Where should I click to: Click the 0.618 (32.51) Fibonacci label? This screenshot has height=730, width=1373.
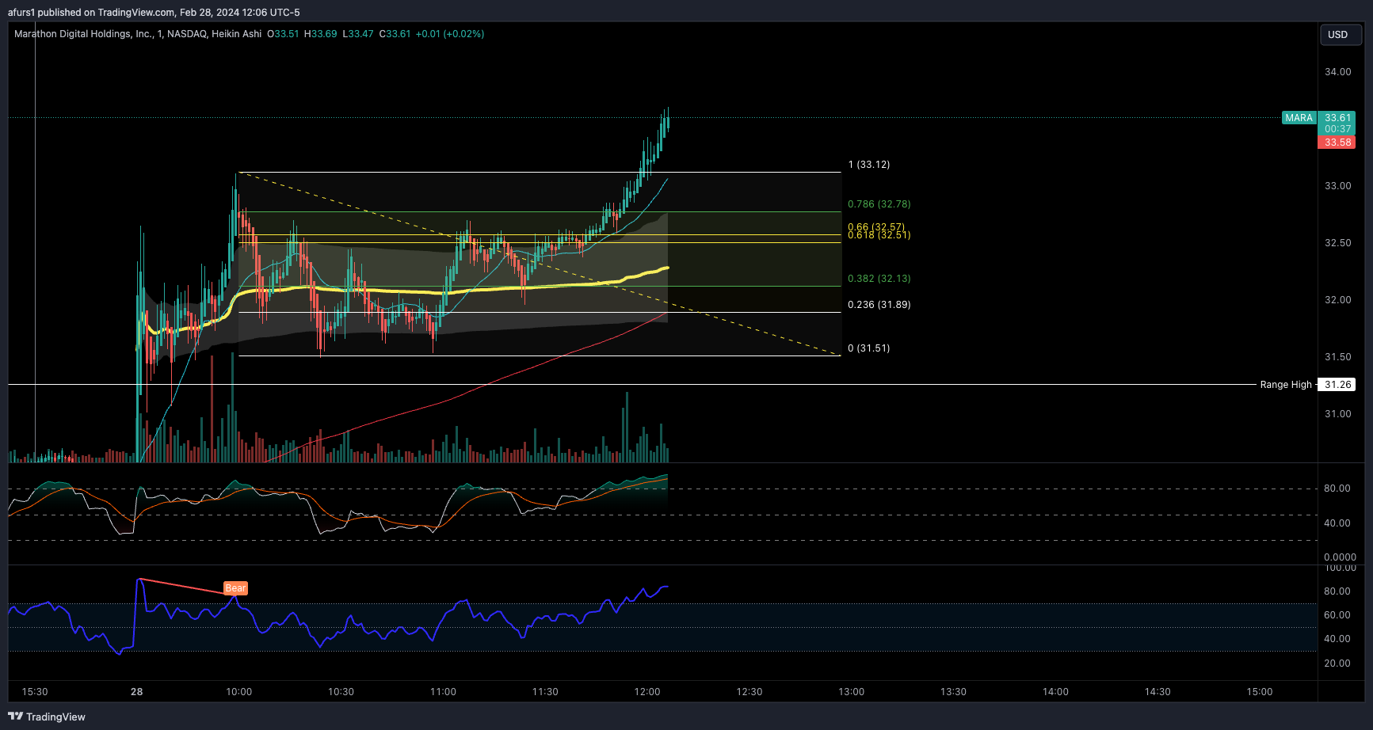[879, 236]
